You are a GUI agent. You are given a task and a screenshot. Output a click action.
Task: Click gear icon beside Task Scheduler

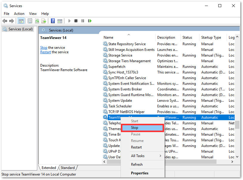pyautogui.click(x=105, y=106)
